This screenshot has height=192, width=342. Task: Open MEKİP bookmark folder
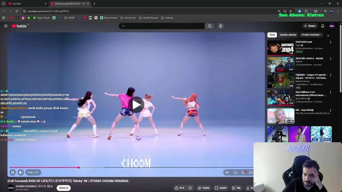[69, 18]
